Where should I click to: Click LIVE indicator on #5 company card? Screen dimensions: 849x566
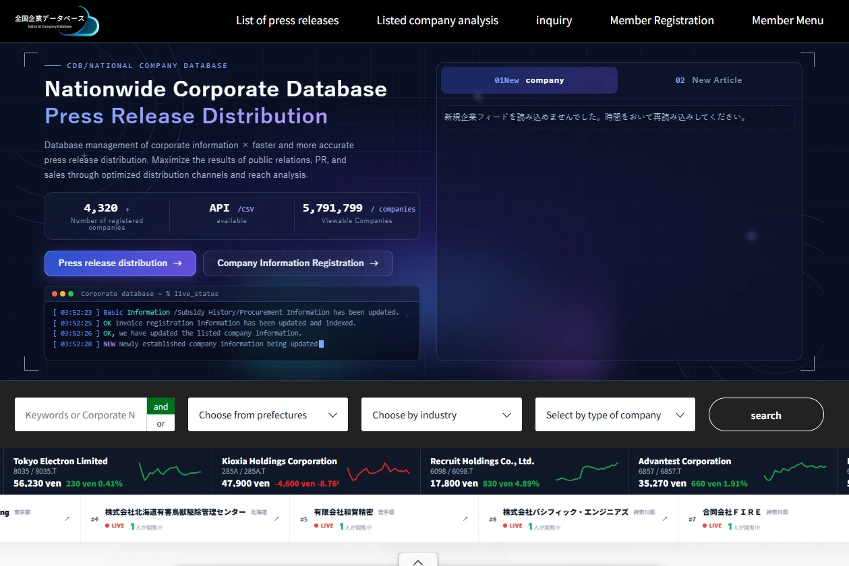[324, 526]
